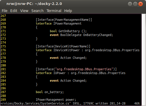This screenshot has height=106, width=146.
Task: Open the Edit menu
Action: 14,11
